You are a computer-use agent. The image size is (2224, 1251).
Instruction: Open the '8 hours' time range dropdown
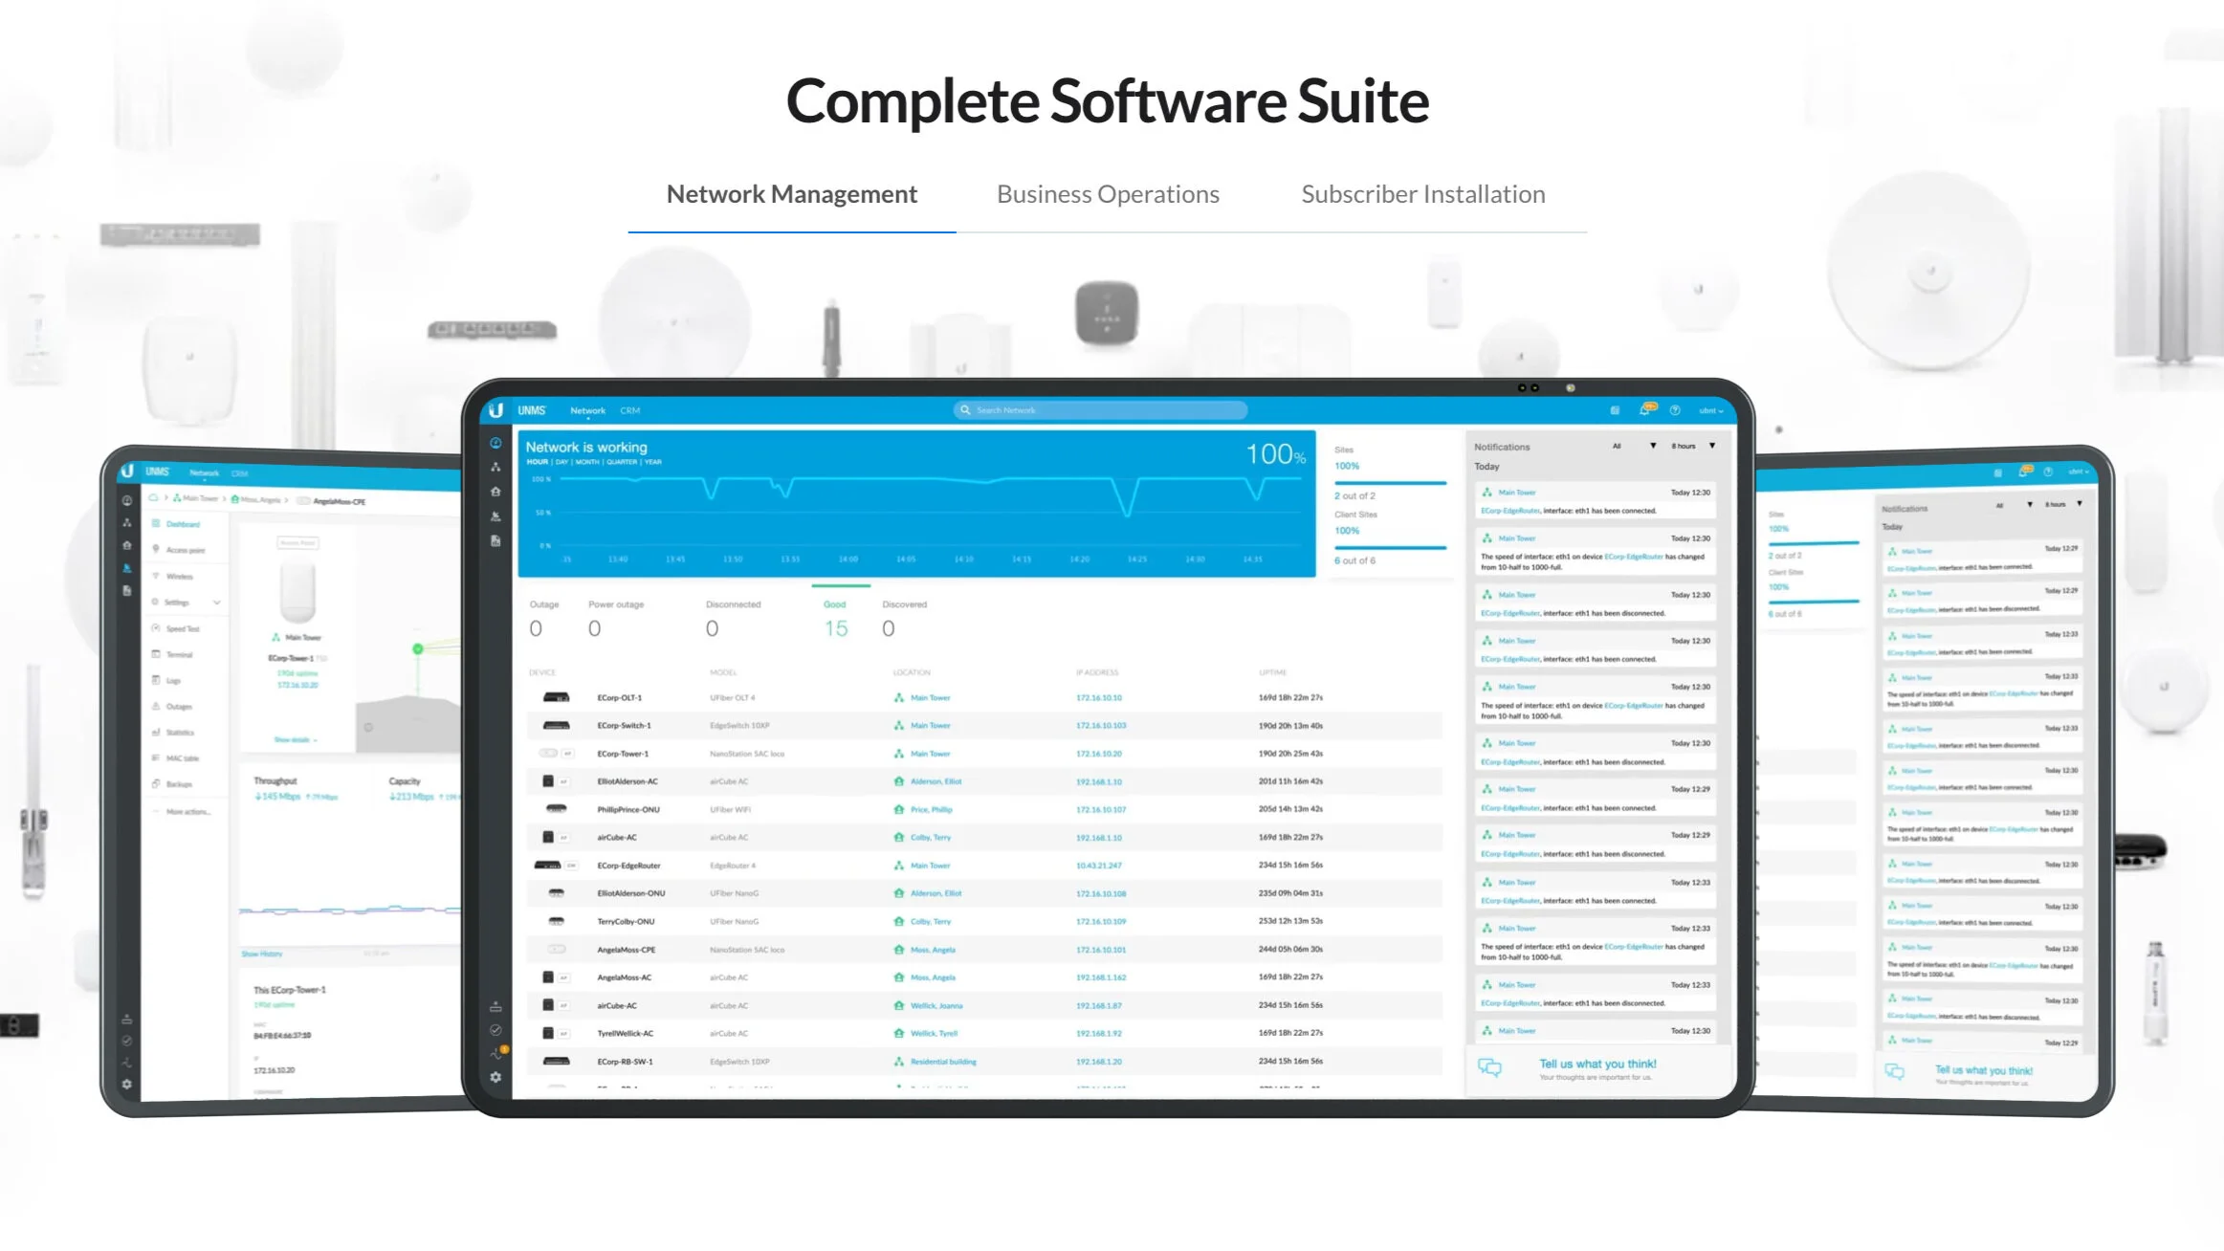[1692, 446]
